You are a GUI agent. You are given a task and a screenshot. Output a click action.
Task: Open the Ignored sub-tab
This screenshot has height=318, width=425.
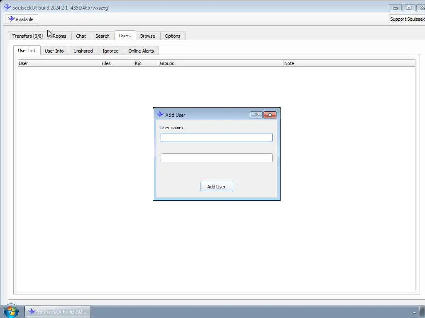[x=110, y=51]
